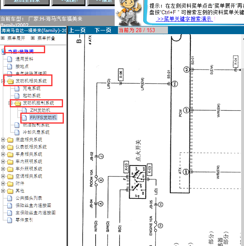Open the 充电系统 document
Screen dimensions: 244x246
[32, 88]
